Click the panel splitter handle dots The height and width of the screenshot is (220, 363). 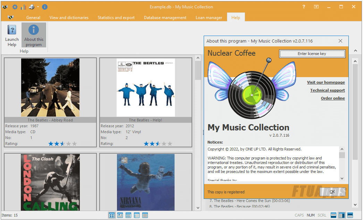[203, 132]
